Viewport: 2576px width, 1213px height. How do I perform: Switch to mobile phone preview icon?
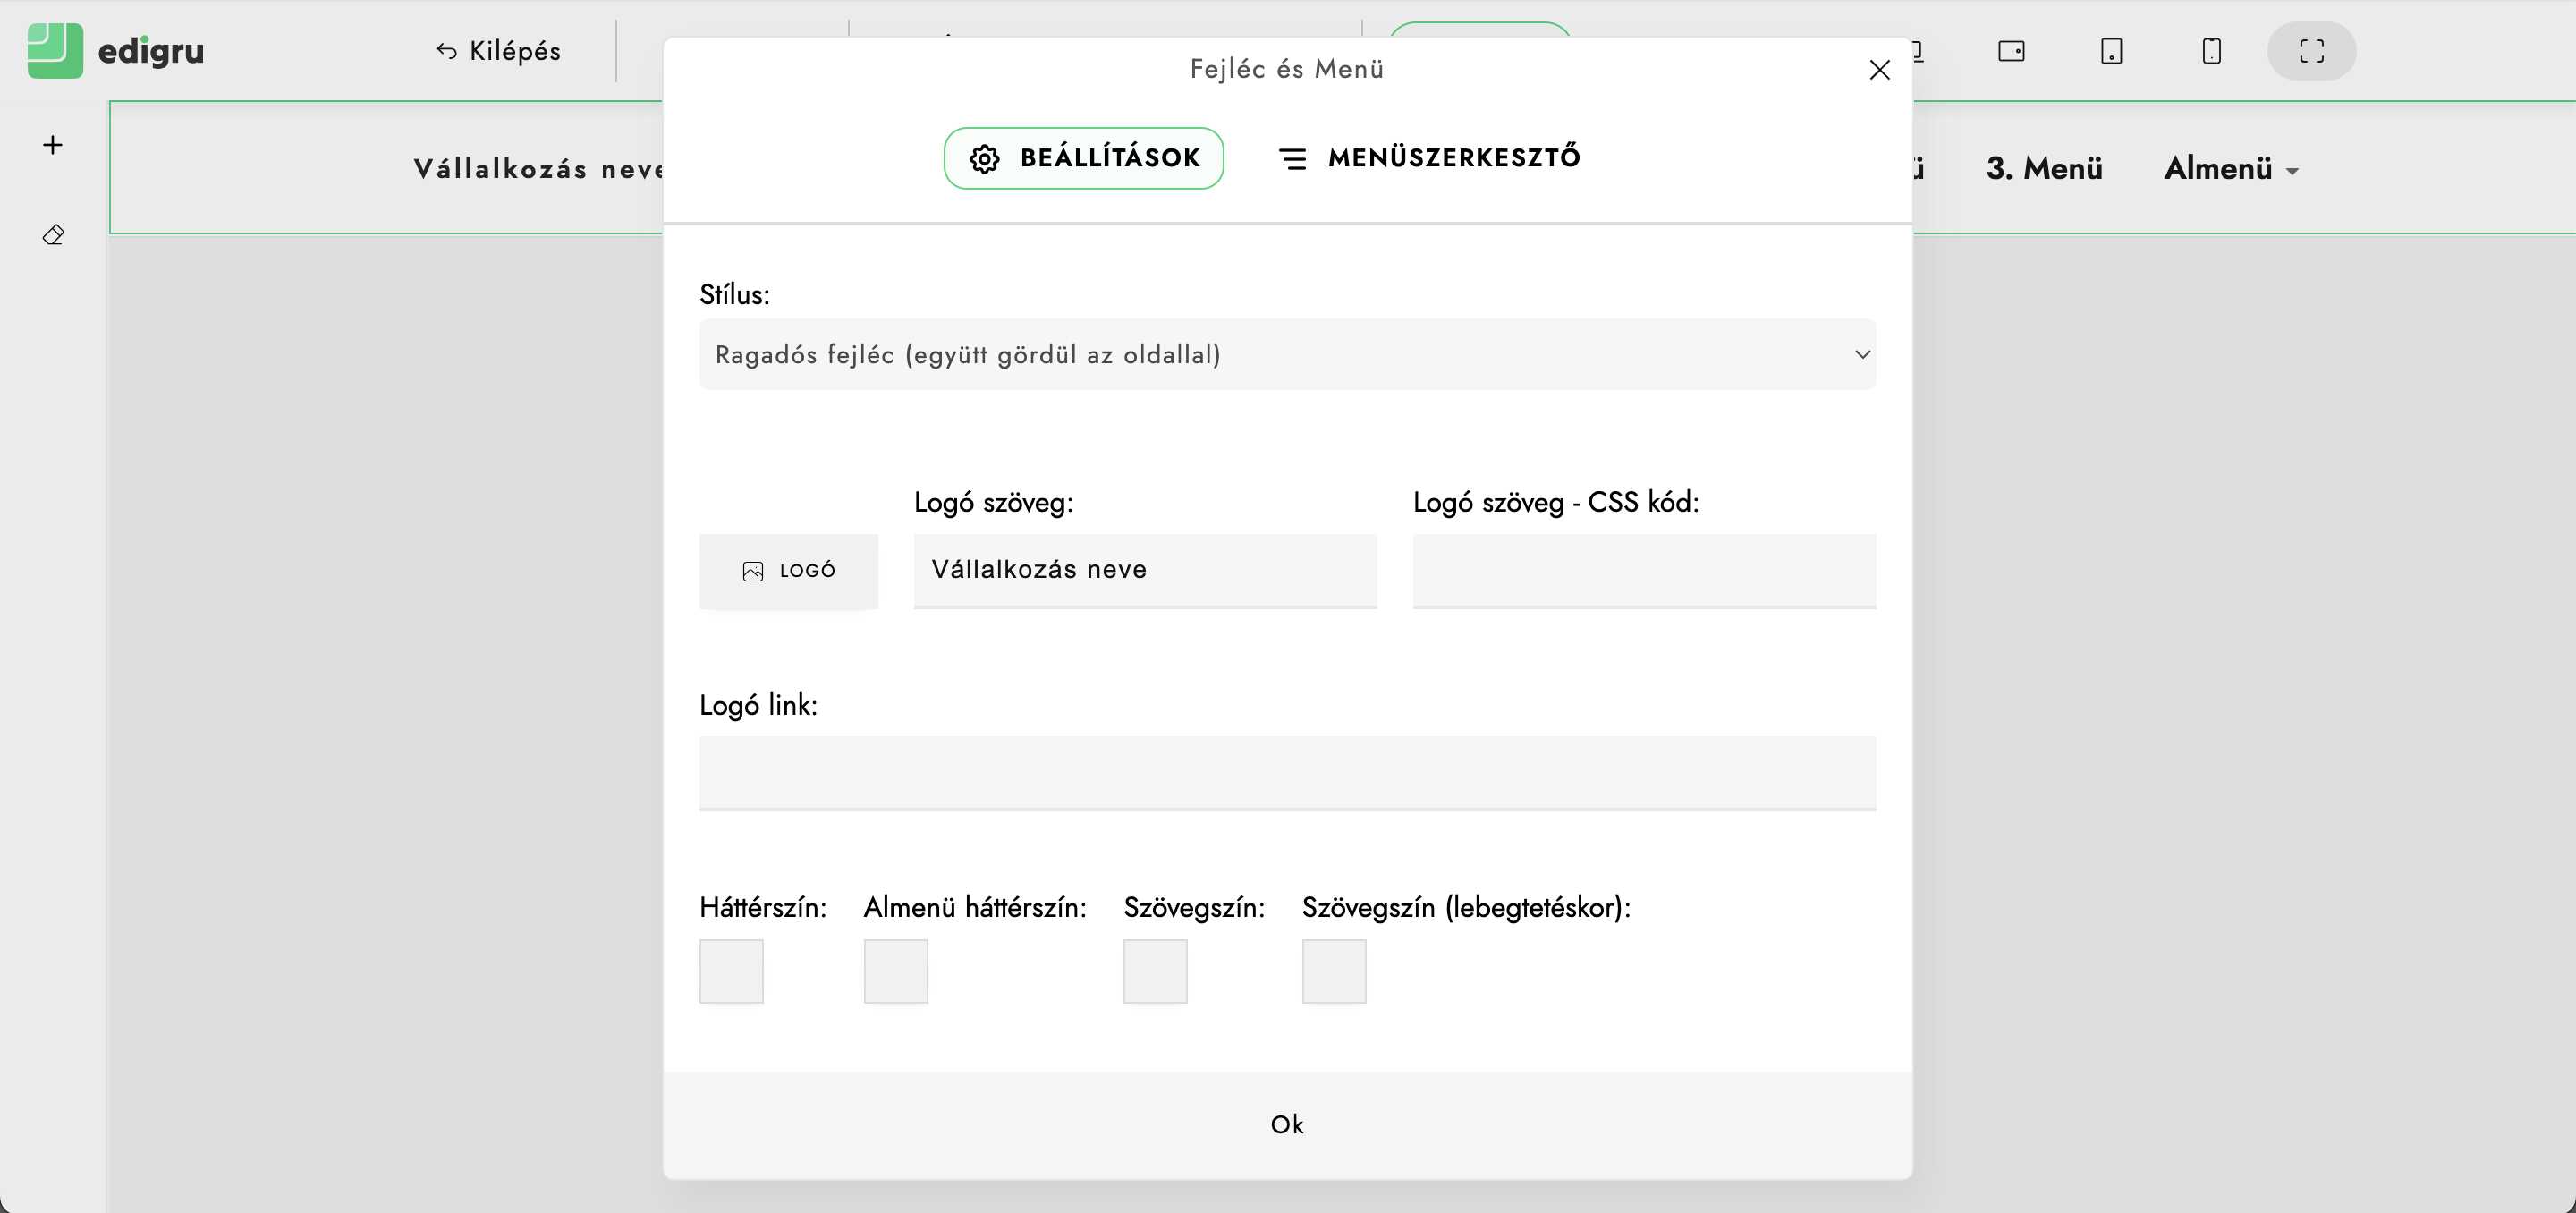point(2211,51)
